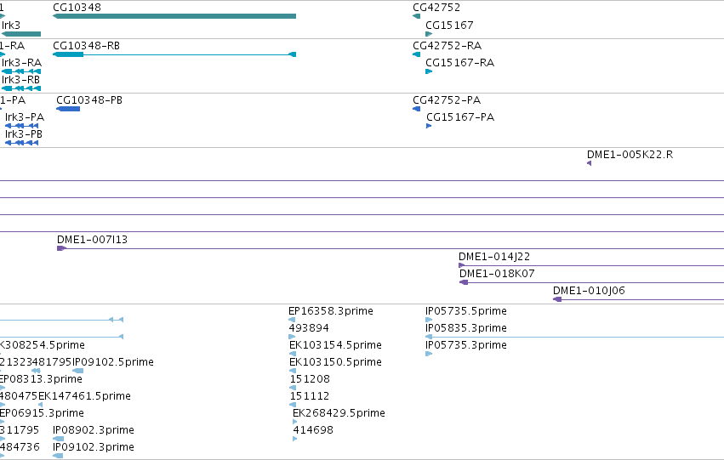Select the DME1-014J22 clone arrow
The width and height of the screenshot is (724, 460).
(x=462, y=265)
